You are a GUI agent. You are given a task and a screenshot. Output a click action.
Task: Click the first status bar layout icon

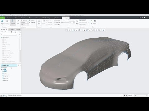pyautogui.click(x=2, y=96)
